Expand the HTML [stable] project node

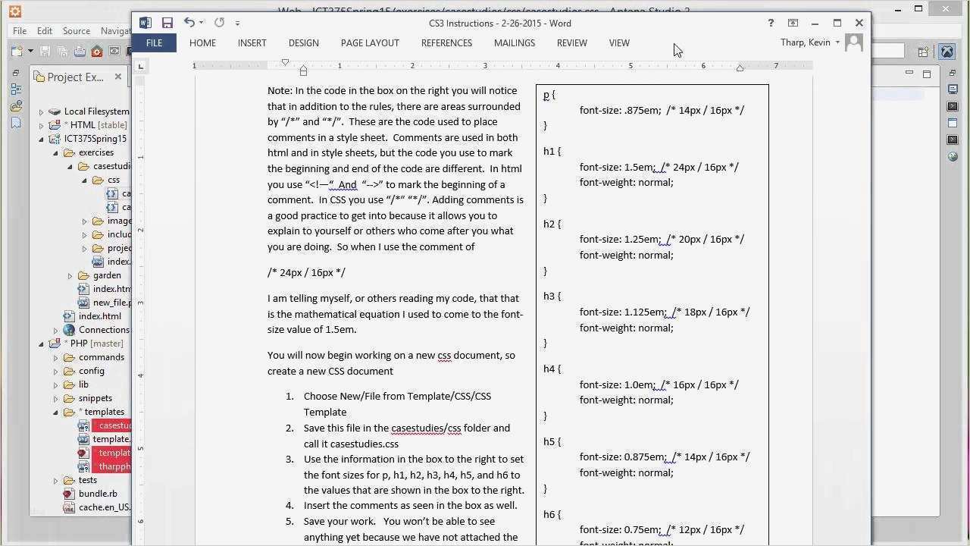coord(42,126)
